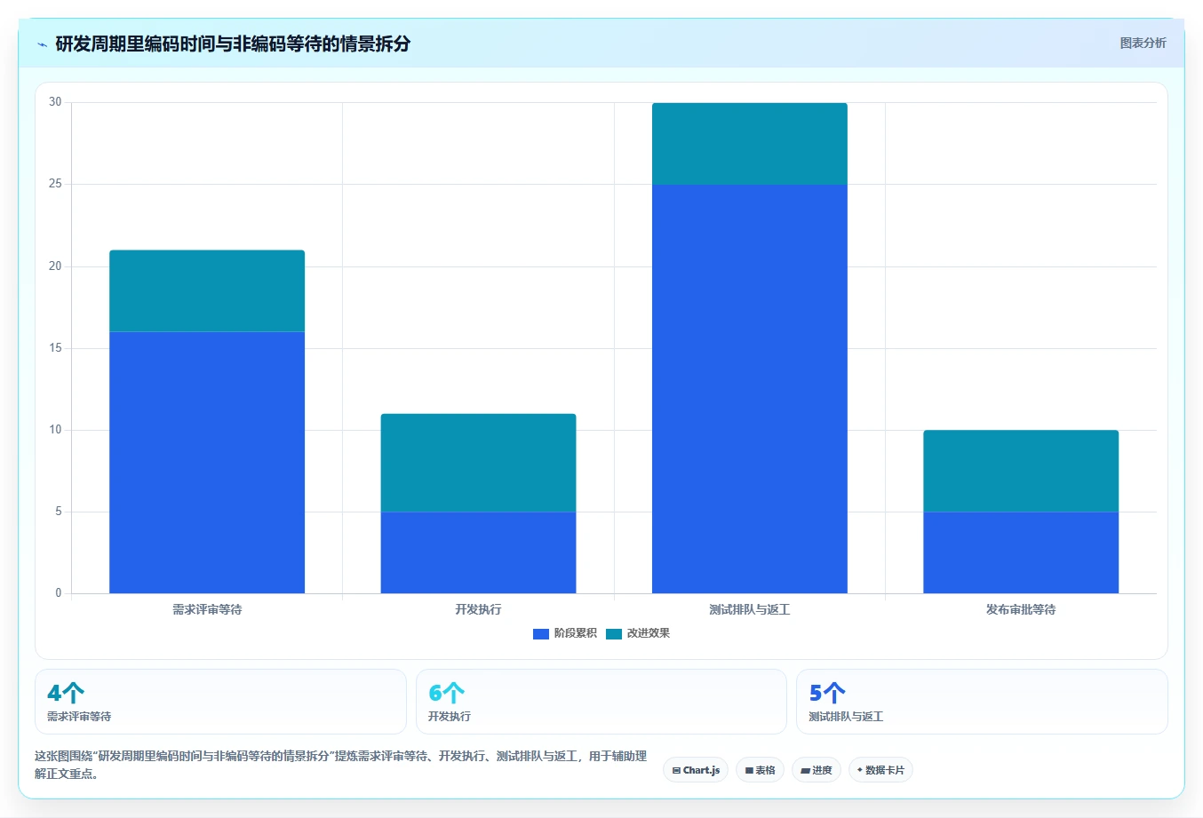
Task: Click the 图表分析 label in the header
Action: click(1143, 43)
